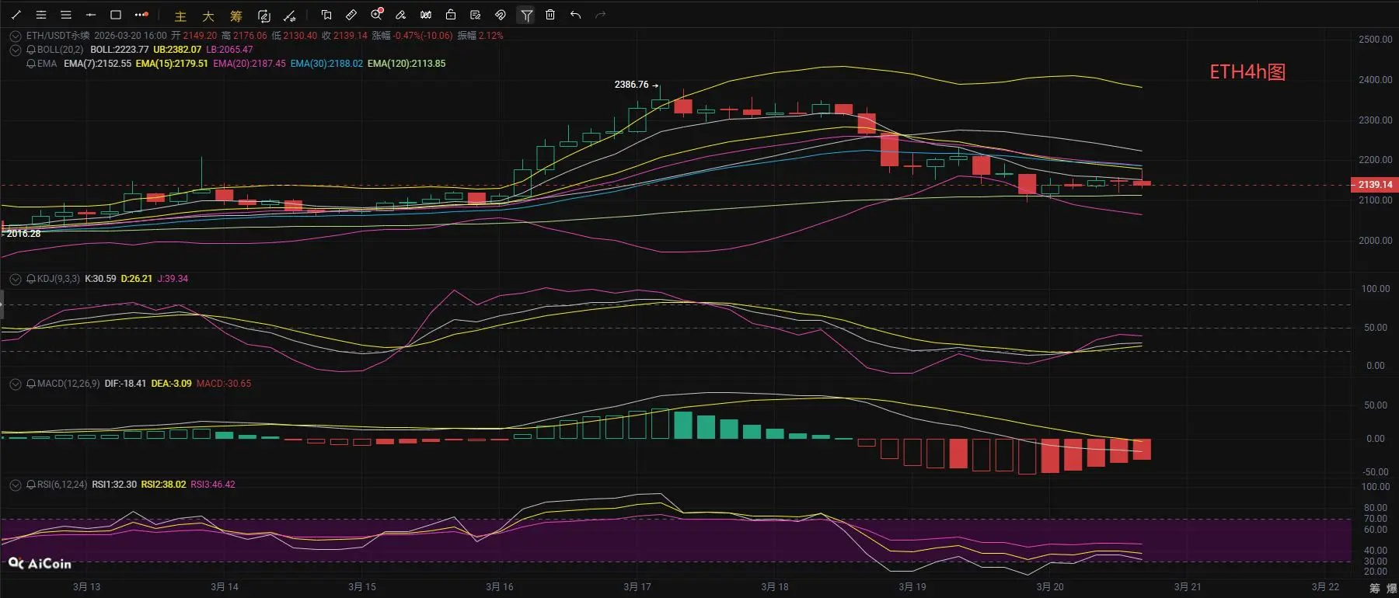Click the EMA(7):2152.55 value

coord(97,64)
